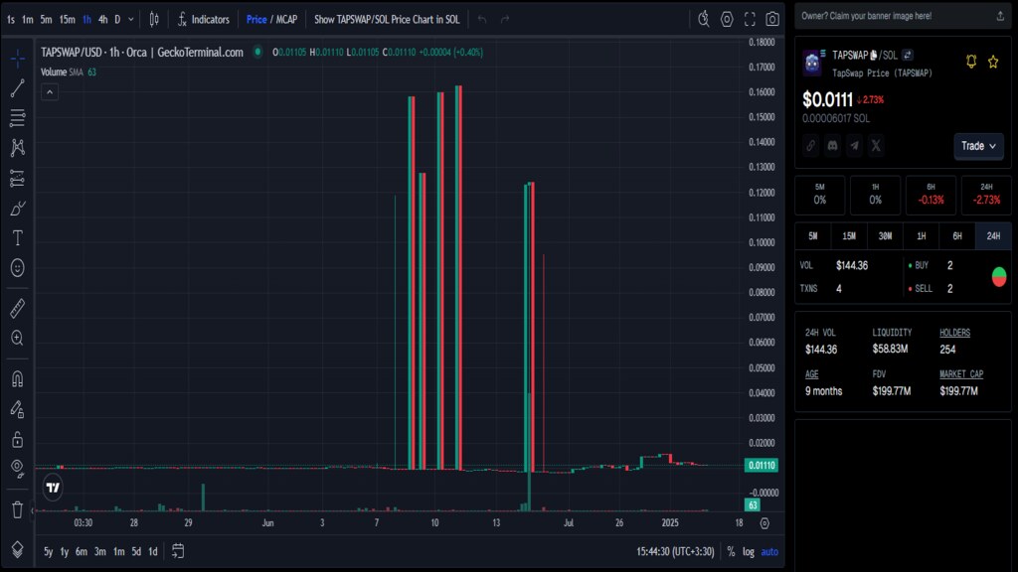Set chart range to 5y

(x=48, y=551)
